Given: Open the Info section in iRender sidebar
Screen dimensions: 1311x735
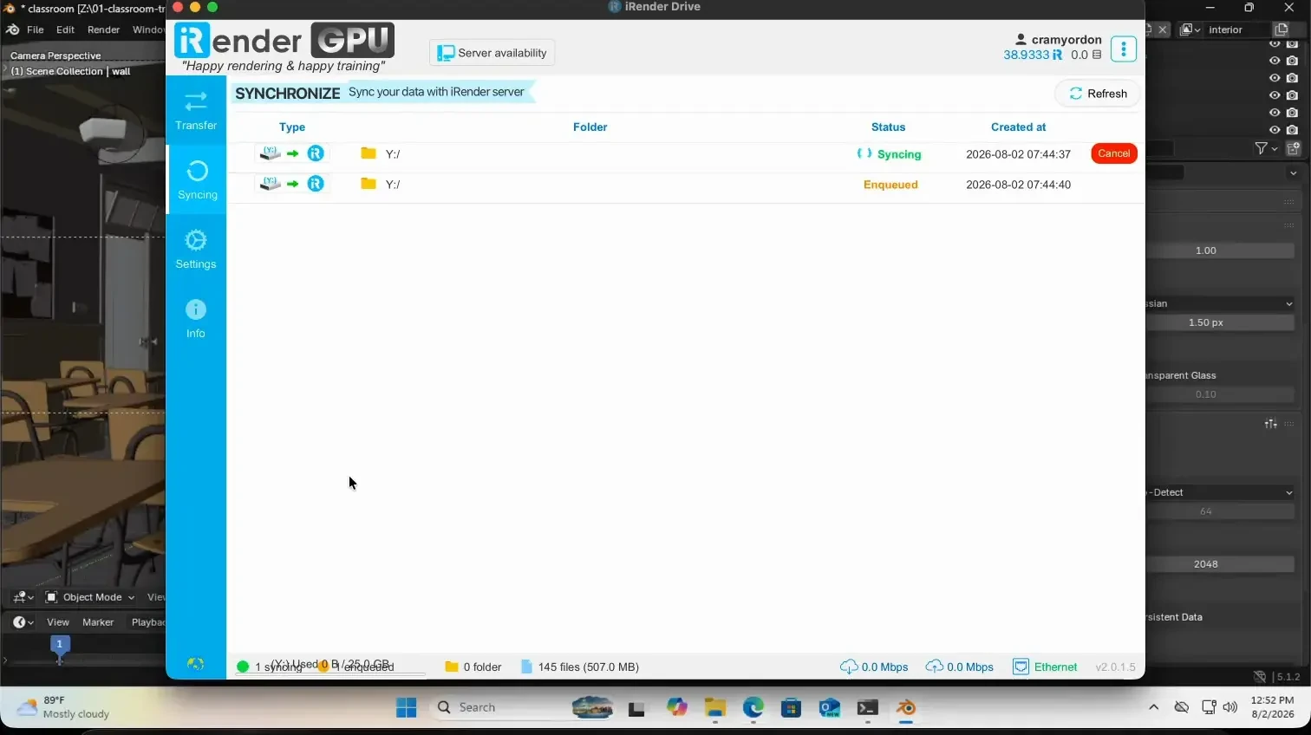Looking at the screenshot, I should tap(196, 319).
